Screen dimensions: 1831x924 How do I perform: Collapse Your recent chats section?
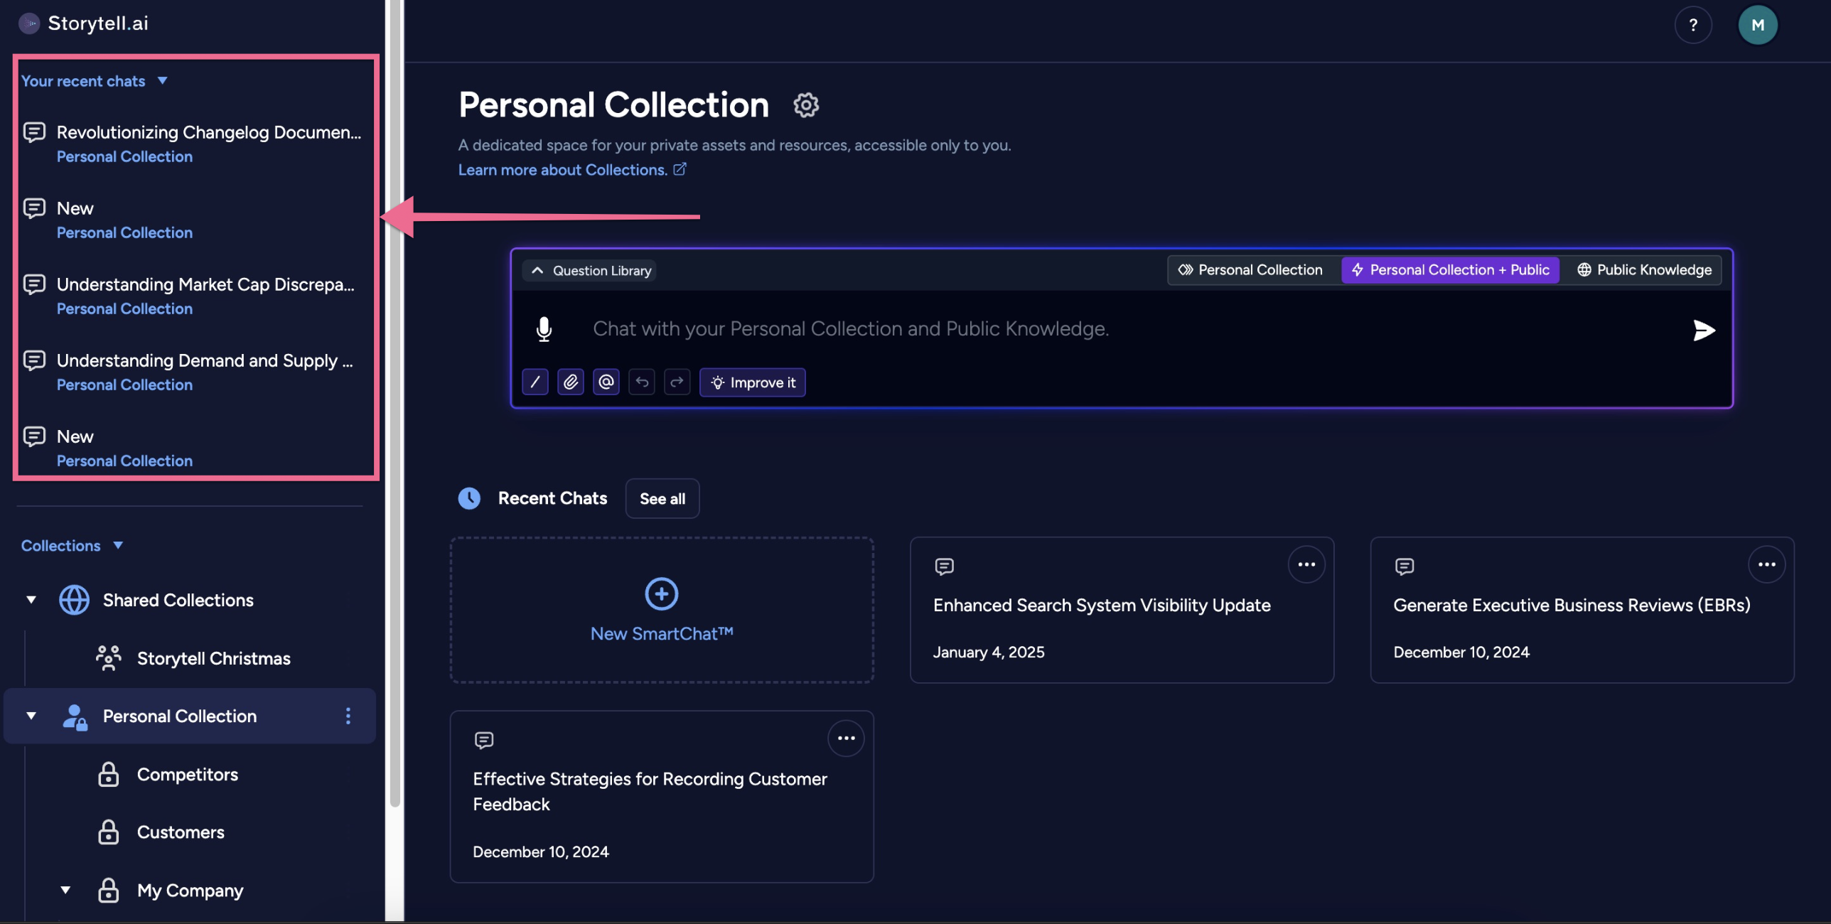click(163, 80)
